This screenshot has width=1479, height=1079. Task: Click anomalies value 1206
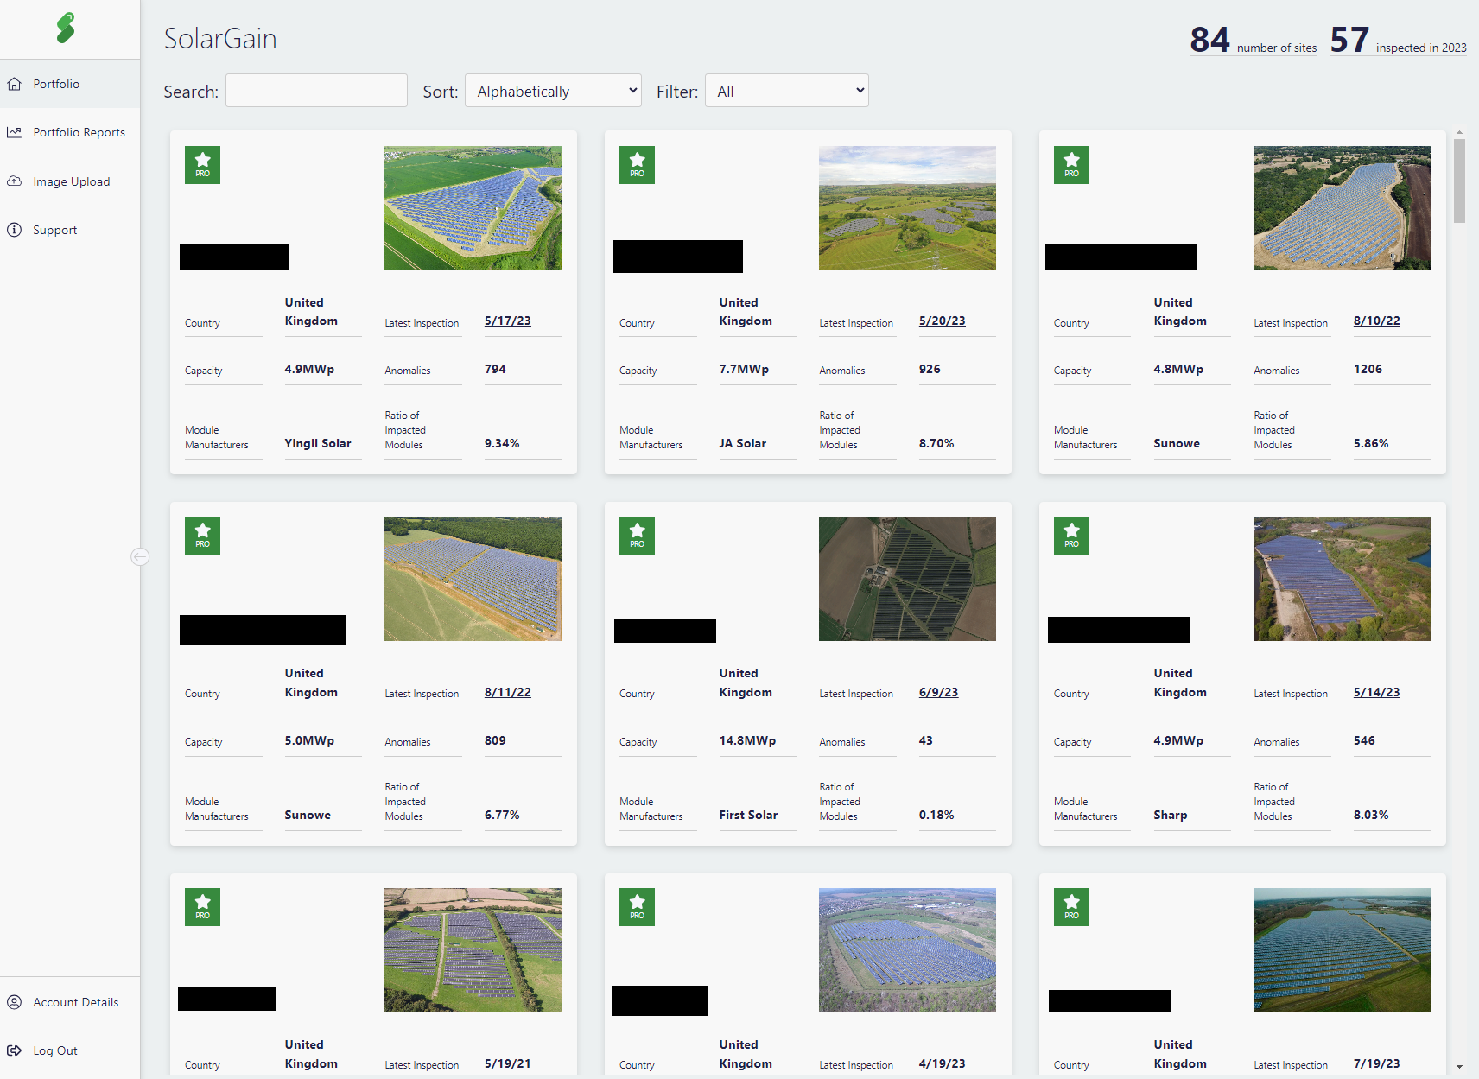(1368, 369)
